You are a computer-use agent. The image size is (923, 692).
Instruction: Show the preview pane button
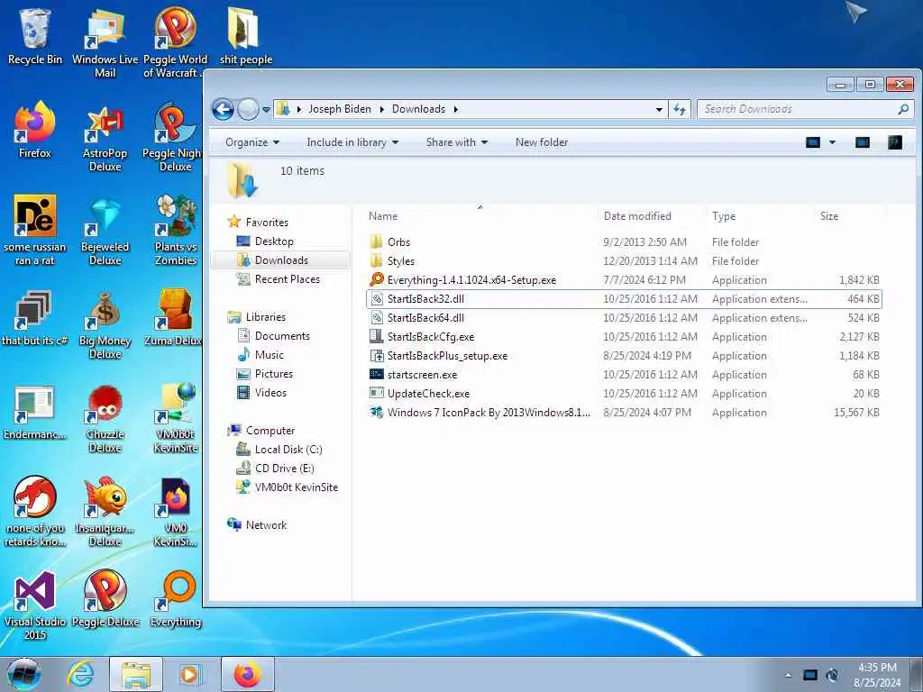863,142
